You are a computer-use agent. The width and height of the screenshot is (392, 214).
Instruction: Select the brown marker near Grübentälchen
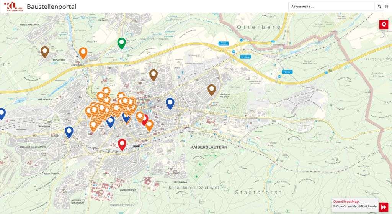pyautogui.click(x=212, y=89)
